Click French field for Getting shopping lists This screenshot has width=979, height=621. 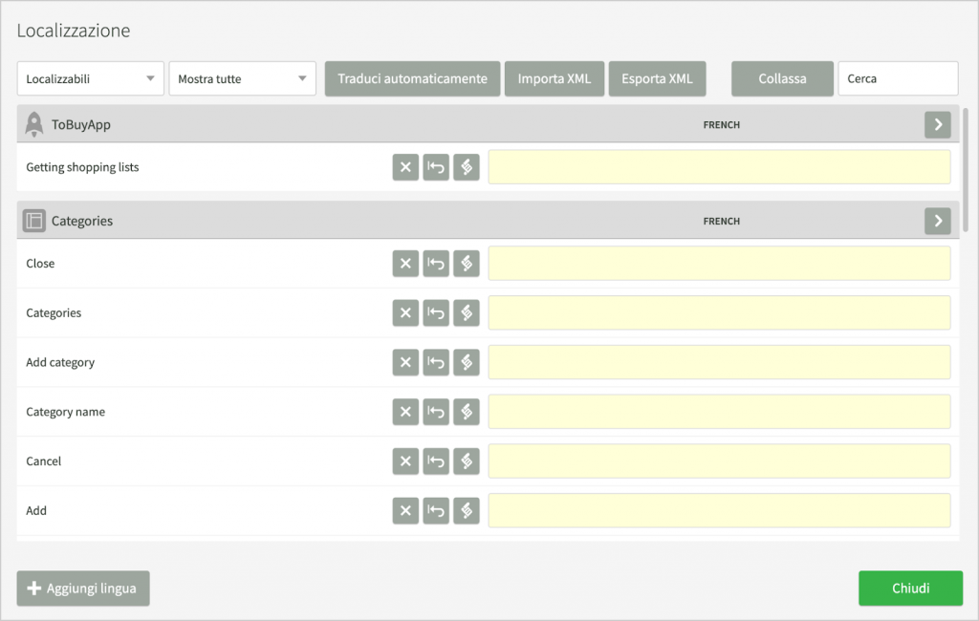719,166
